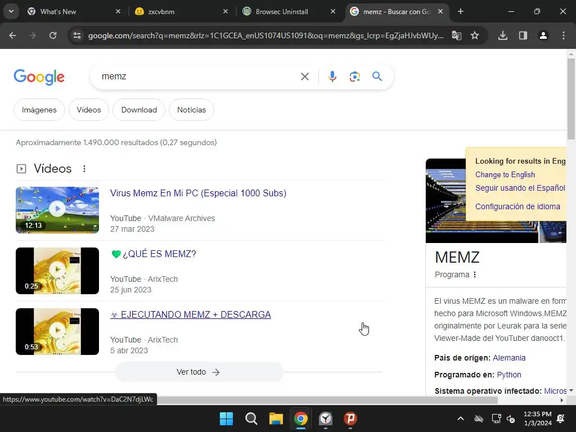
Task: Open the Chrome downloads icon
Action: click(x=503, y=35)
